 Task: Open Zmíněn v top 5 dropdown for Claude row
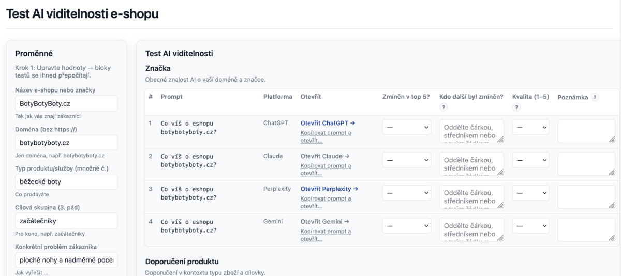[x=407, y=160]
